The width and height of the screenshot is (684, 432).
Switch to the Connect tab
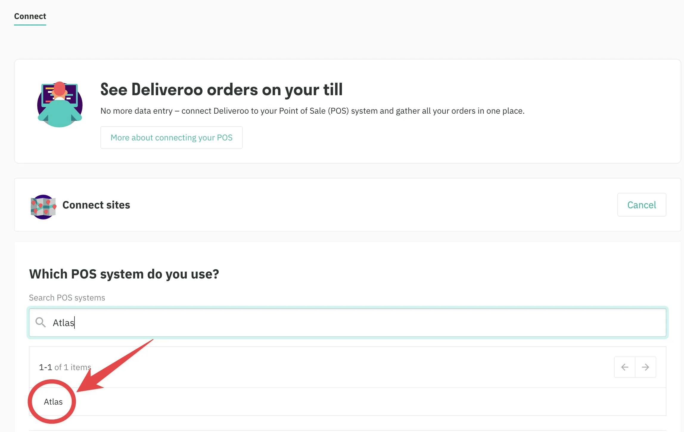30,16
